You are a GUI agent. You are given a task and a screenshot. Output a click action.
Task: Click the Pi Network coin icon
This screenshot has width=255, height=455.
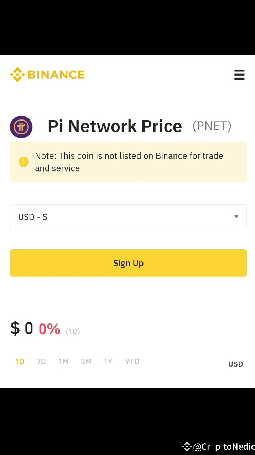click(21, 127)
